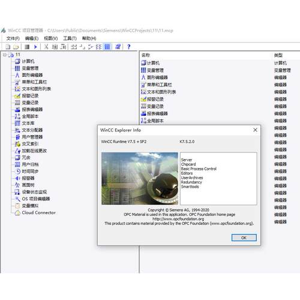Sort by the 类型 column header
The image size is (300, 300).
278,55
